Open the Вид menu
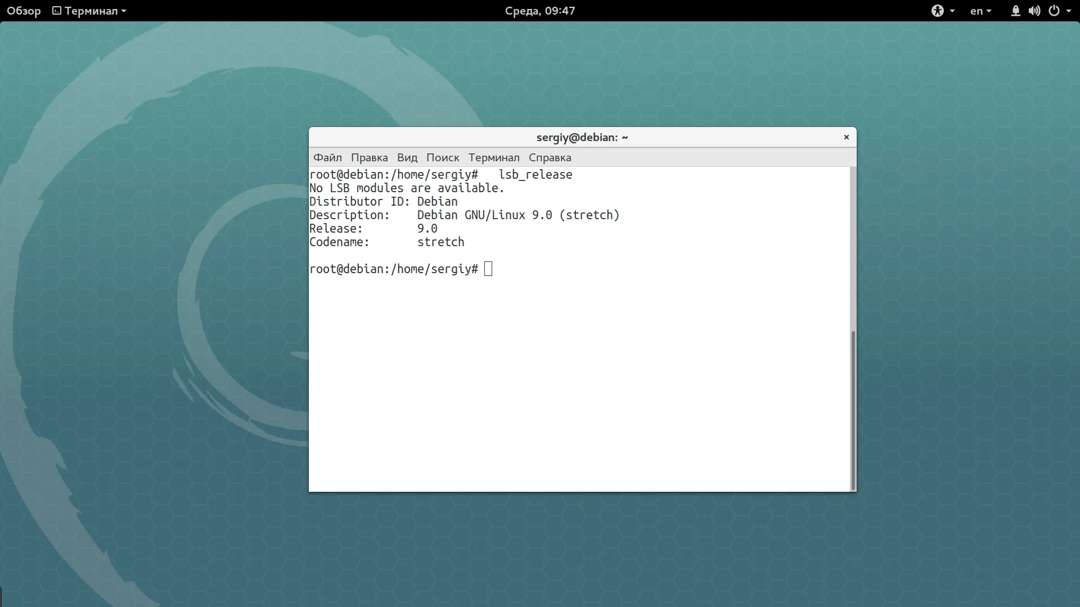Image resolution: width=1080 pixels, height=607 pixels. coord(407,157)
